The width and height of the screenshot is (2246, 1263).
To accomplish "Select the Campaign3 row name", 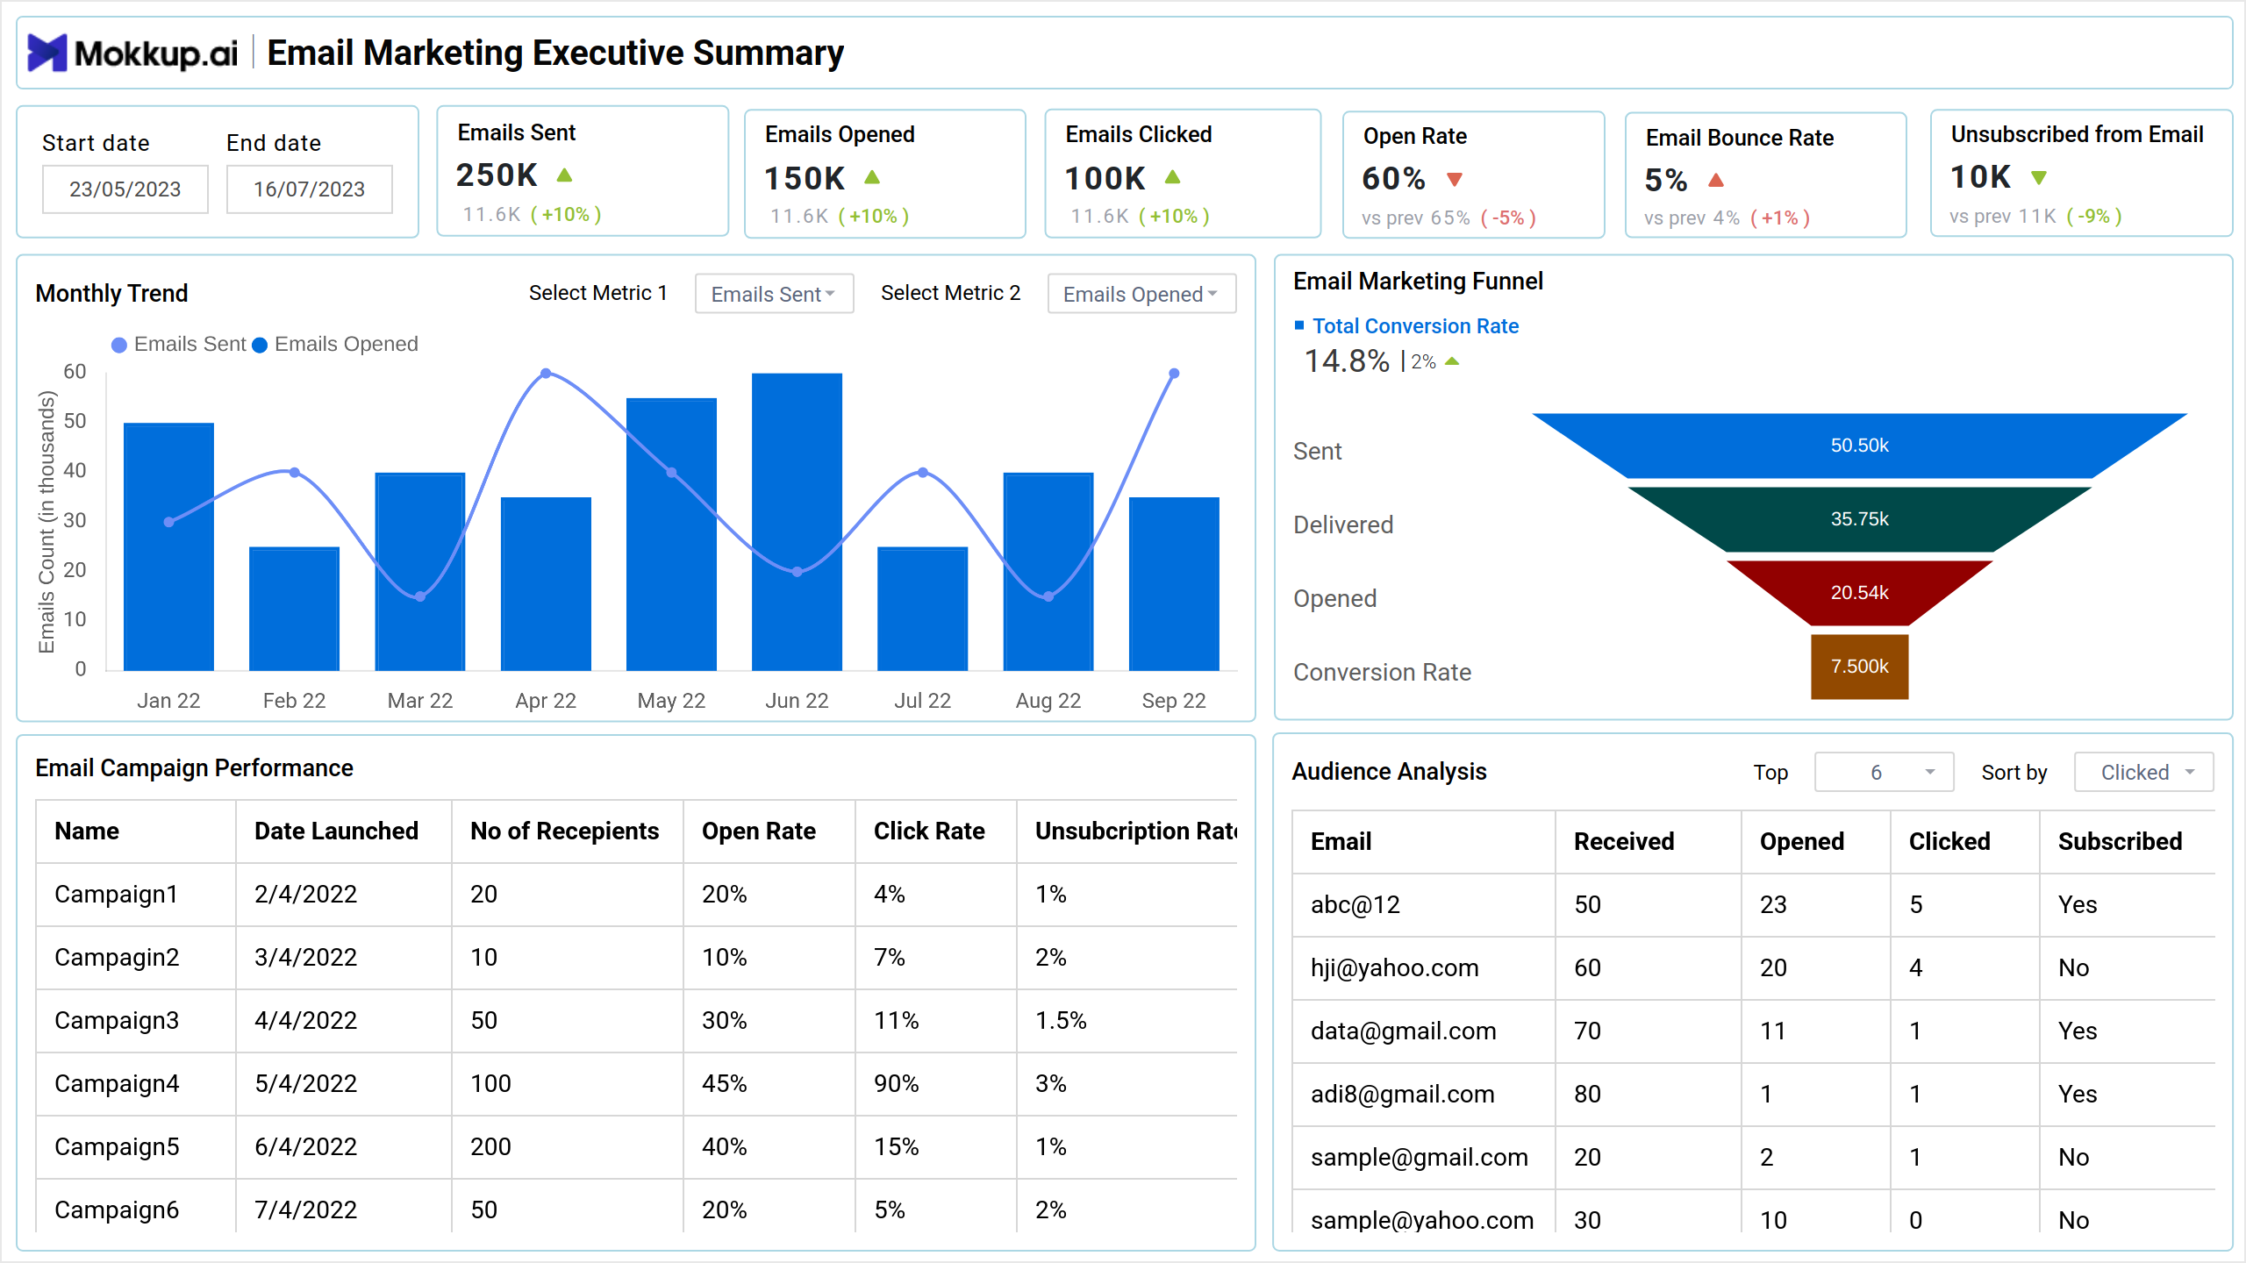I will [x=117, y=1020].
